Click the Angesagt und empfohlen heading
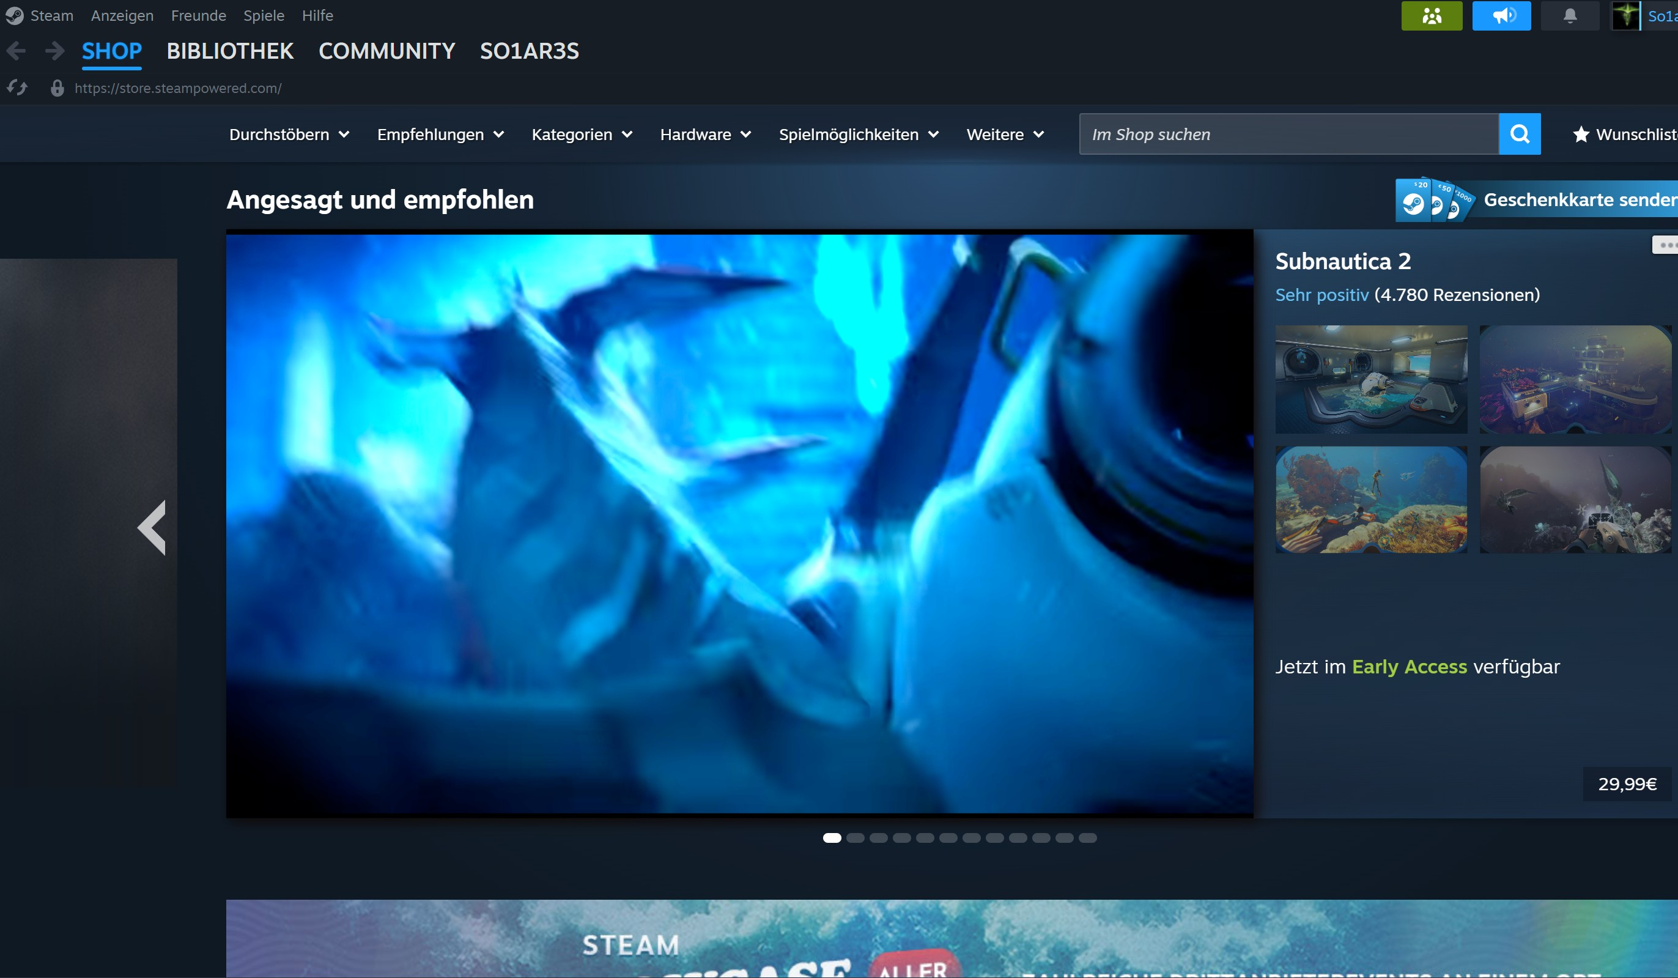The image size is (1678, 978). click(x=380, y=200)
